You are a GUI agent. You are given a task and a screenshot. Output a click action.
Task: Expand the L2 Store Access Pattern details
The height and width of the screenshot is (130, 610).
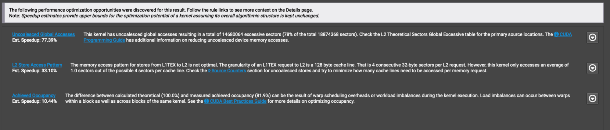point(592,68)
